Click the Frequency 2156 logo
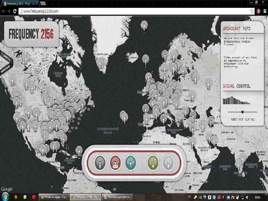Screen dimensions: 268x201 click(x=31, y=34)
